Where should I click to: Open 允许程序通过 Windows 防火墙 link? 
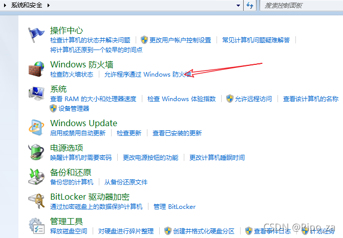148,75
